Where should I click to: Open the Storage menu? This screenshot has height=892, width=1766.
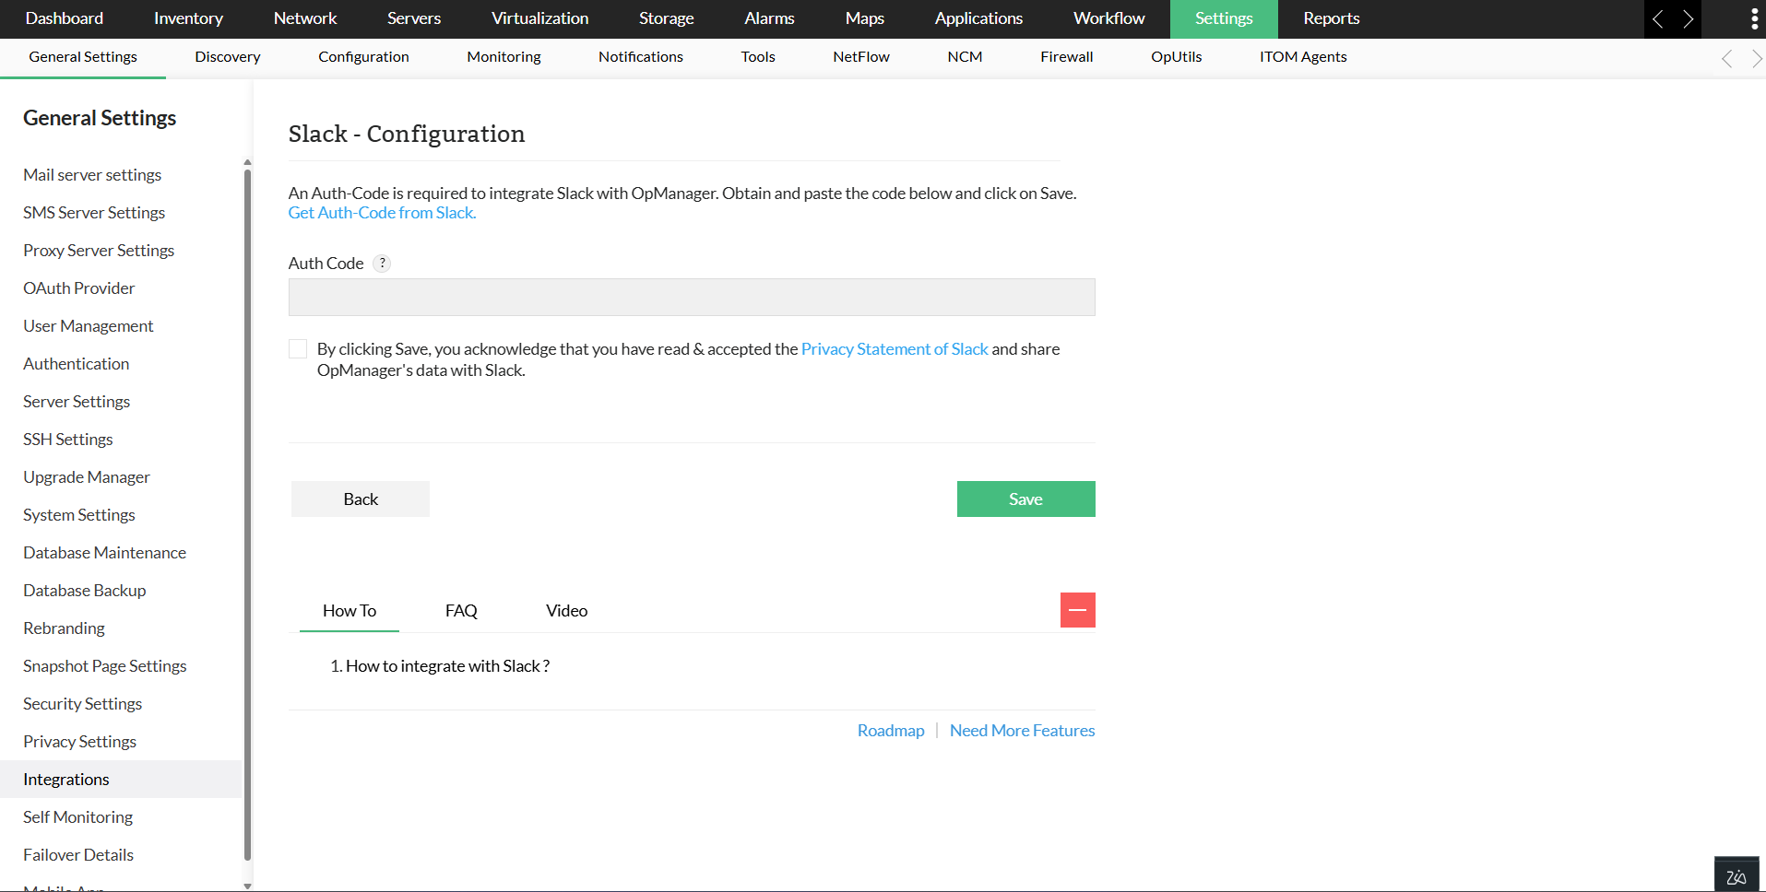click(667, 18)
